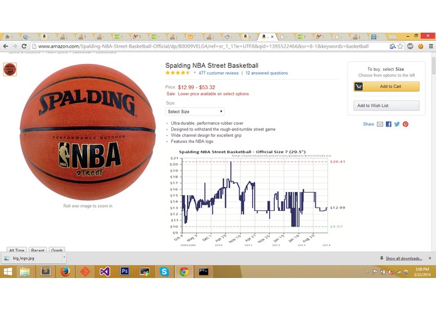Open Sublime Text from the taskbar

45,271
